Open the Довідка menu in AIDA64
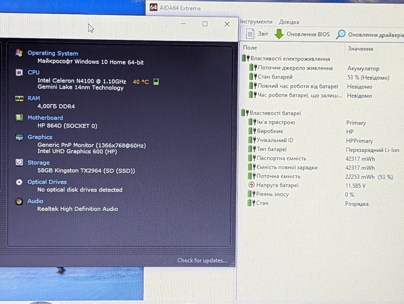 (x=289, y=22)
